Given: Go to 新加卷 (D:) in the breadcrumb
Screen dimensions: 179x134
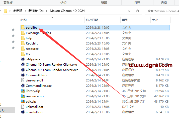Looking at the screenshot, I should click(36, 11).
